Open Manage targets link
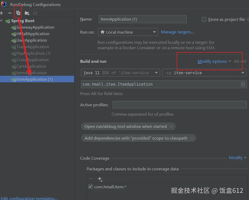Image resolution: width=249 pixels, height=200 pixels. [x=177, y=32]
